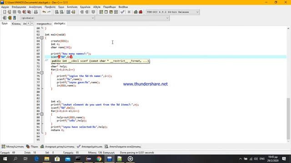Click the Save All toolbar icon
Image resolution: width=291 pixels, height=163 pixels.
[19, 12]
